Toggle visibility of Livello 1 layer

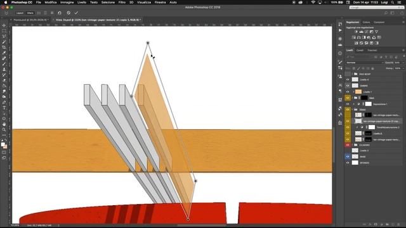pos(348,92)
